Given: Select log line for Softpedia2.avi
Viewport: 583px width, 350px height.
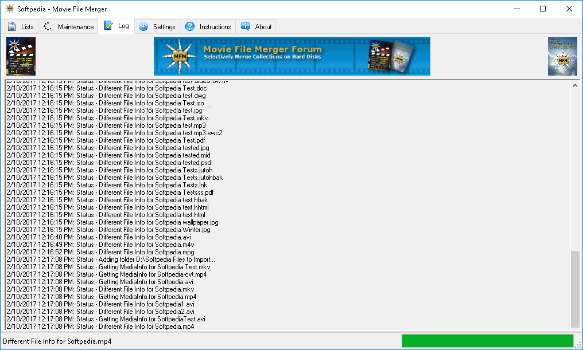Looking at the screenshot, I should (100, 311).
